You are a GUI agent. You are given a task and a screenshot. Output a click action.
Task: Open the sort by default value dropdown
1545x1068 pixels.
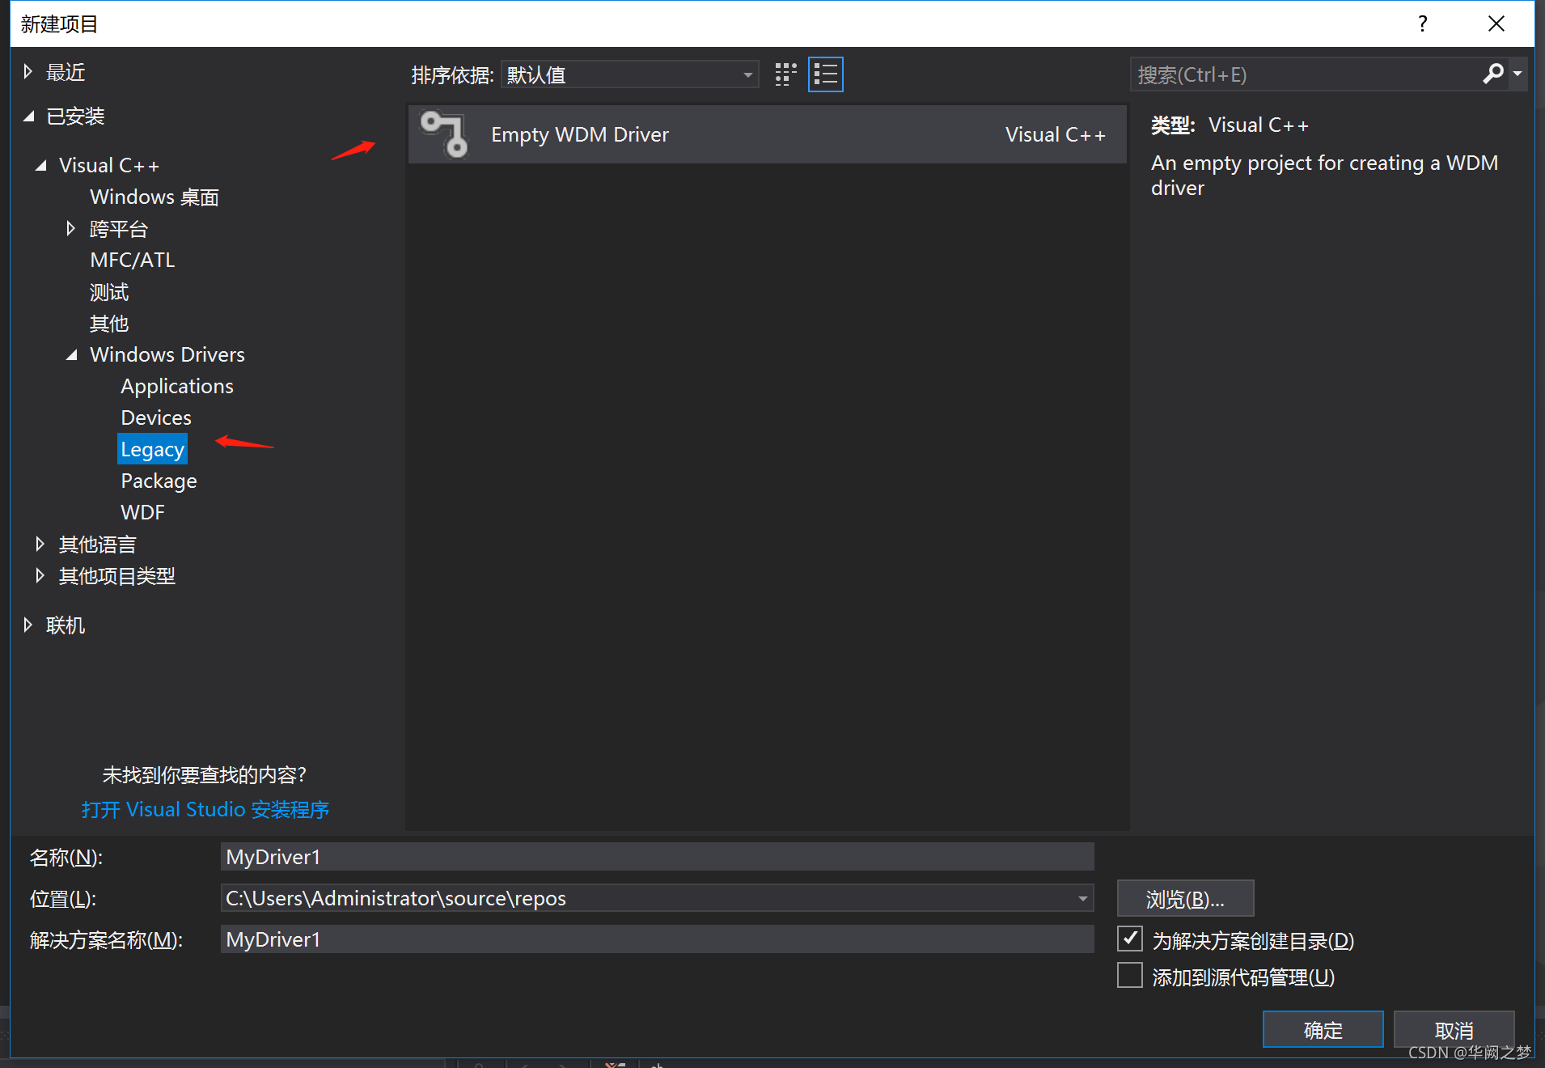(629, 74)
